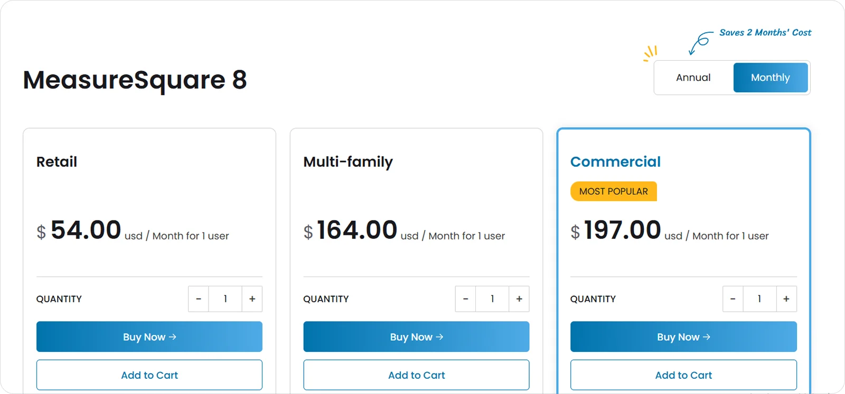The width and height of the screenshot is (845, 394).
Task: Click the Retail quantity value field
Action: point(226,299)
